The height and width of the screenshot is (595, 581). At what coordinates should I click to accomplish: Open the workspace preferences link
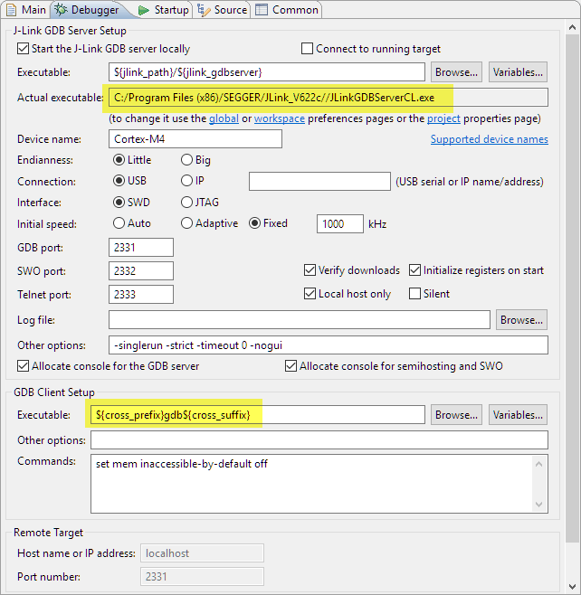click(x=280, y=118)
